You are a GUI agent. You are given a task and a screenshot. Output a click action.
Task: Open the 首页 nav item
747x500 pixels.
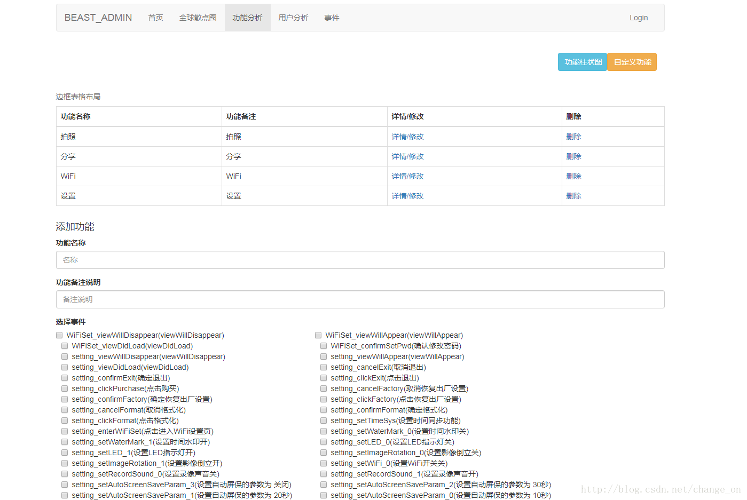[x=156, y=18]
